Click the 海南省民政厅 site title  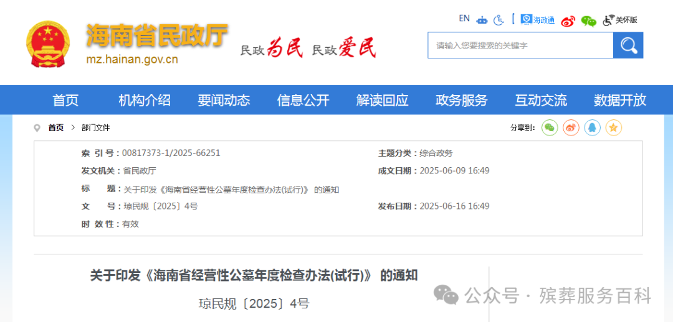[156, 35]
